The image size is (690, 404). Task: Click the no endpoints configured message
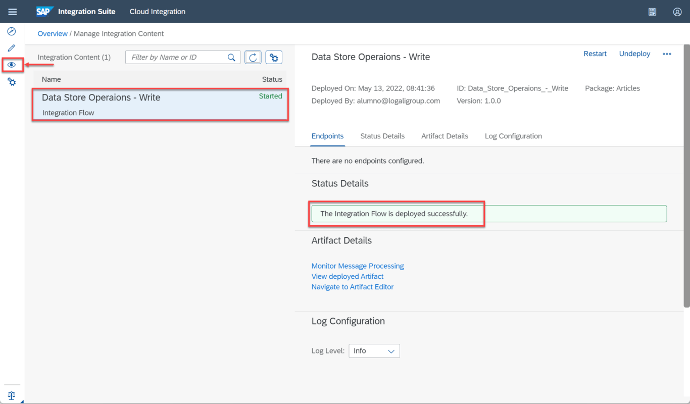click(x=368, y=161)
